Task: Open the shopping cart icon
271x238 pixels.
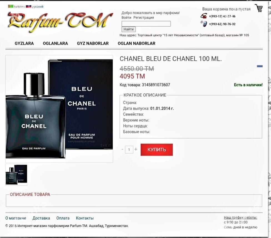Action: coord(259,8)
